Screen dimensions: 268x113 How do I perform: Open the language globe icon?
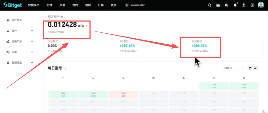coord(252,5)
